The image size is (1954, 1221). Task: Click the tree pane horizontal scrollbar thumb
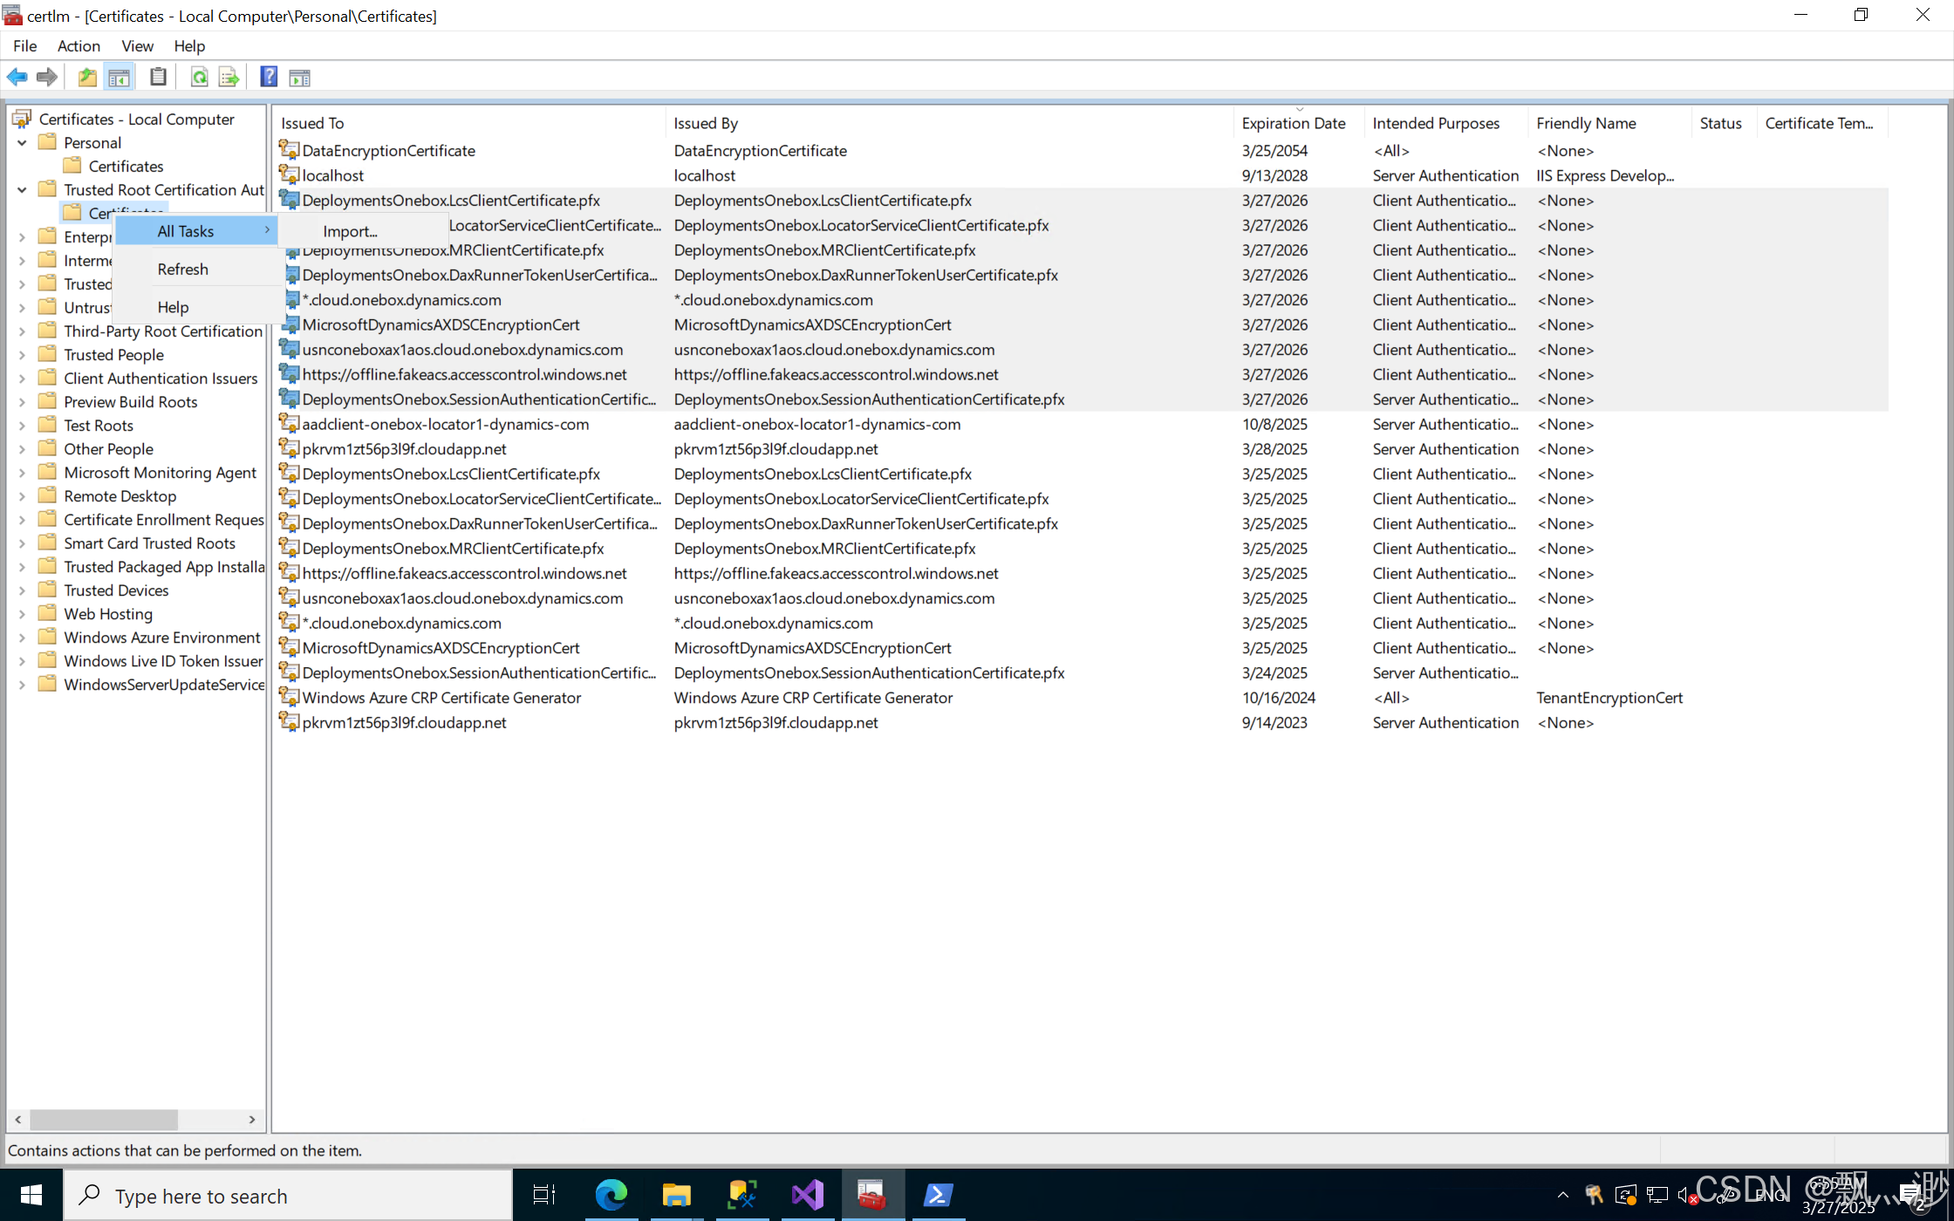click(x=103, y=1119)
